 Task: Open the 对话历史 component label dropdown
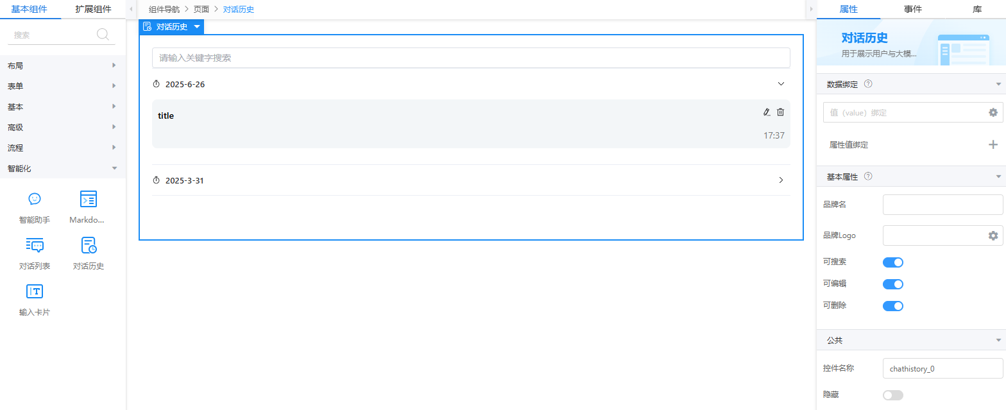197,27
